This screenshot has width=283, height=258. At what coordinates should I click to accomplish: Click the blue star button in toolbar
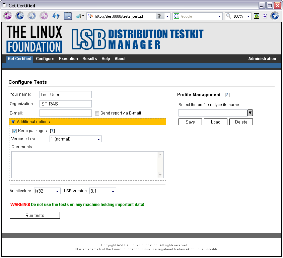[x=275, y=16]
